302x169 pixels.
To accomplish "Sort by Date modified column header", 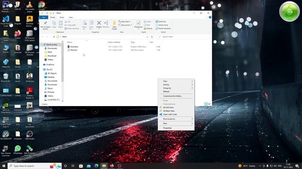I will (x=114, y=42).
